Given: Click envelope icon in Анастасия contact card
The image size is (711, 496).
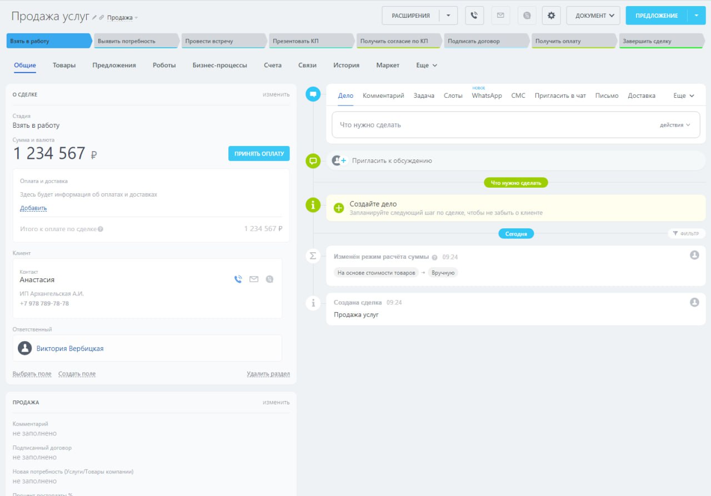Looking at the screenshot, I should (254, 279).
